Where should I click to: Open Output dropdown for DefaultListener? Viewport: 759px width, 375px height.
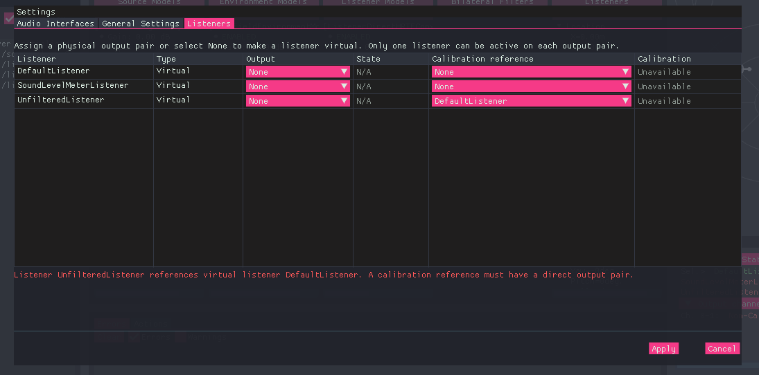click(x=297, y=72)
